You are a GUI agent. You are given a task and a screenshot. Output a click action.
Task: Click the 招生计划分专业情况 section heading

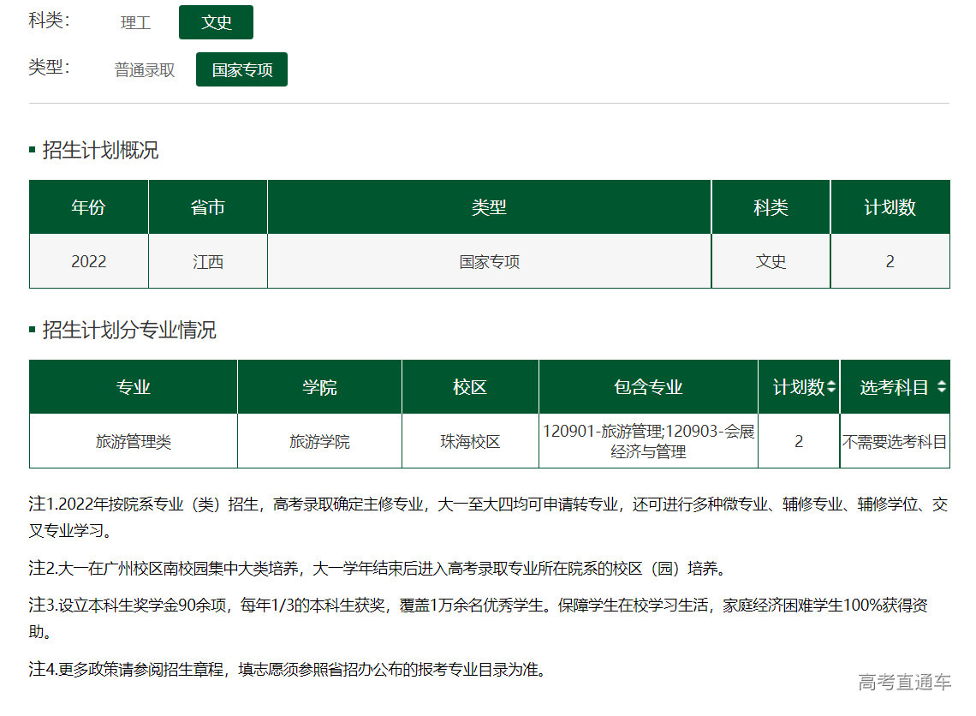[x=128, y=331]
